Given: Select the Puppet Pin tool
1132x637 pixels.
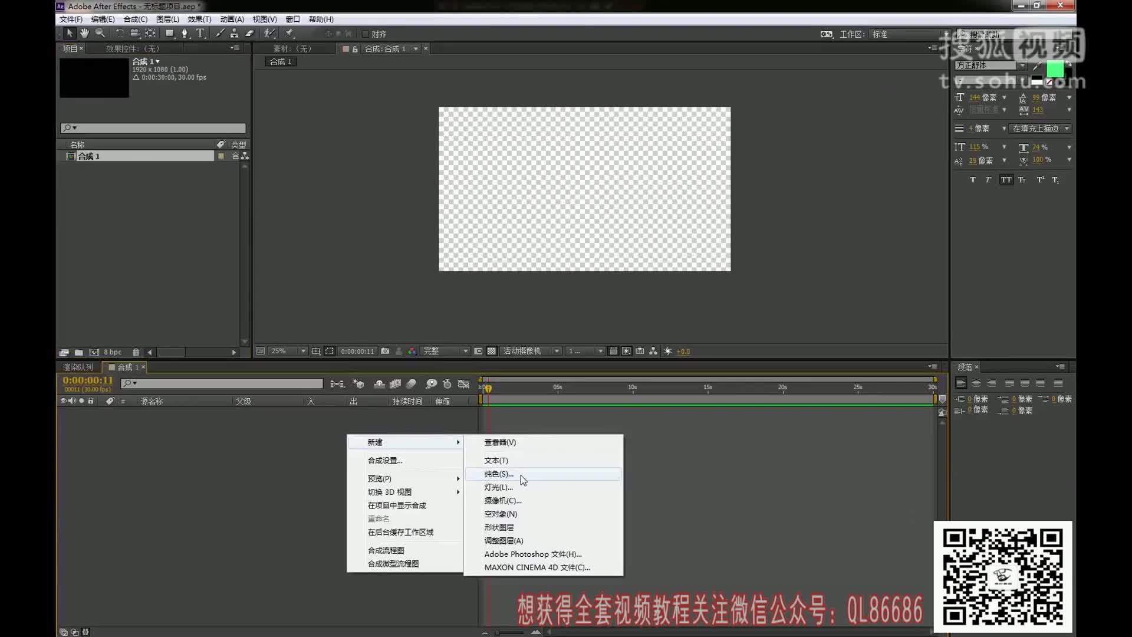Looking at the screenshot, I should click(x=289, y=34).
